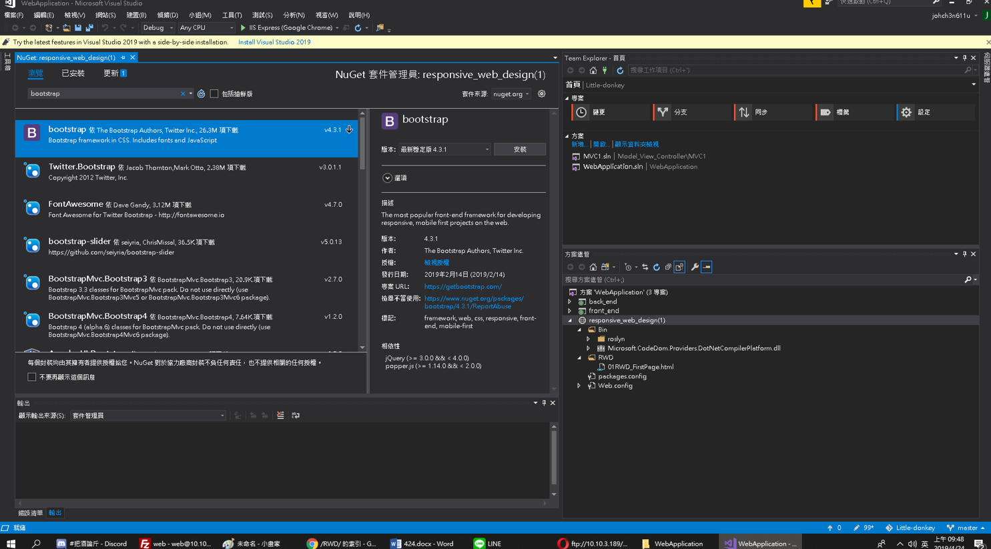Open the package version 4.3.1 dropdown

pos(444,149)
